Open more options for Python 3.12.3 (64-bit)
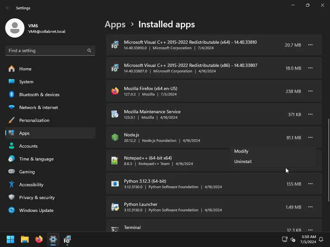Screen dimensions: 330x247 pyautogui.click(x=310, y=184)
